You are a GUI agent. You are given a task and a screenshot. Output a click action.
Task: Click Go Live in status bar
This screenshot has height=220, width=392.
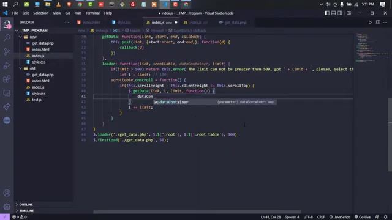point(362,217)
